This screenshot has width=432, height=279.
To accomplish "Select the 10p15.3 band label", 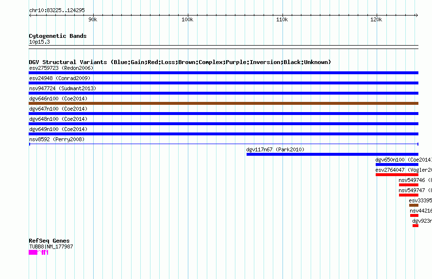I will [x=39, y=42].
